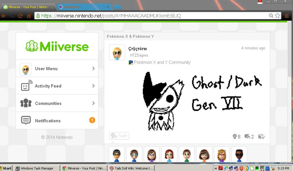The height and width of the screenshot is (171, 293).
Task: Open the brown-haired Mii in blue shirt
Action: point(134,154)
